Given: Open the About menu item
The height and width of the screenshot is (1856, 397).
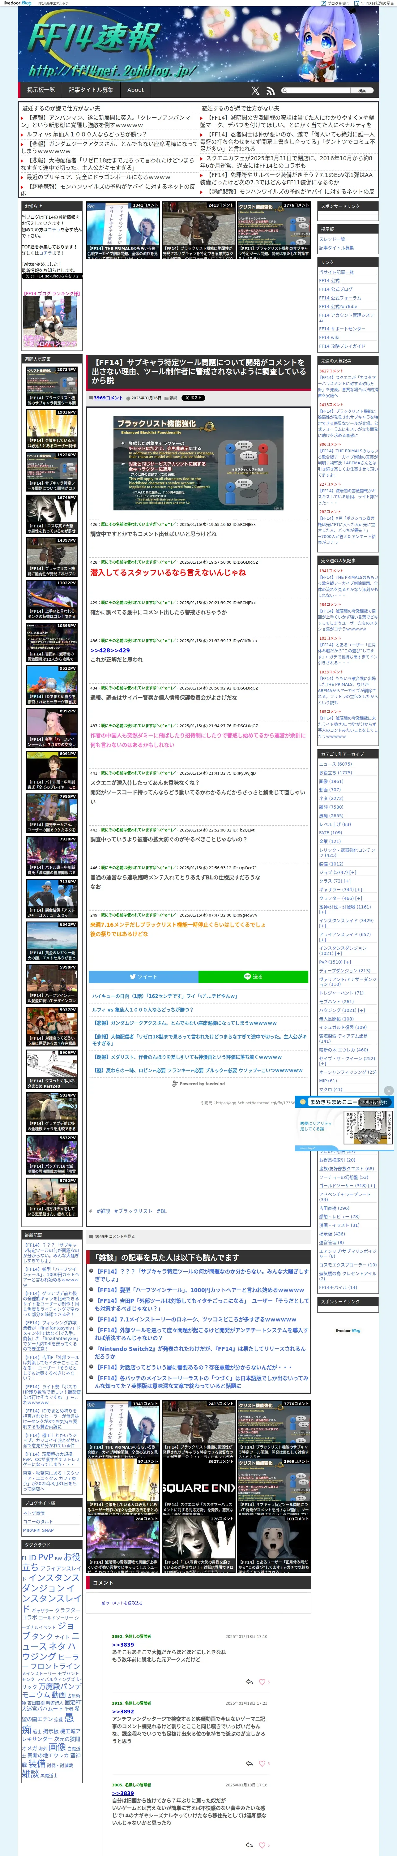Looking at the screenshot, I should [135, 90].
